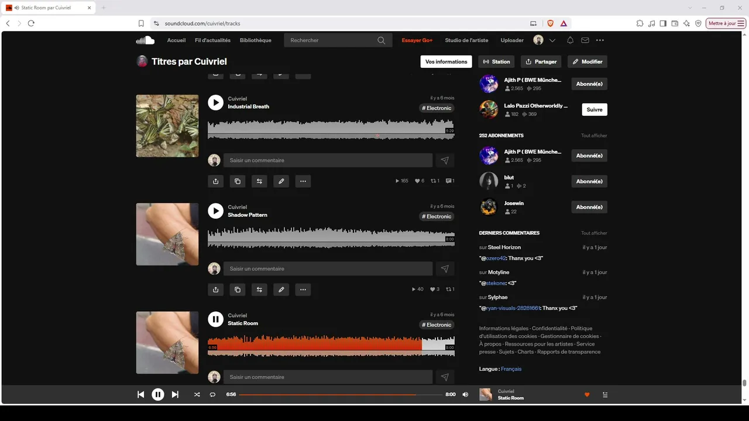Edit the Industrial Breath track

[281, 181]
